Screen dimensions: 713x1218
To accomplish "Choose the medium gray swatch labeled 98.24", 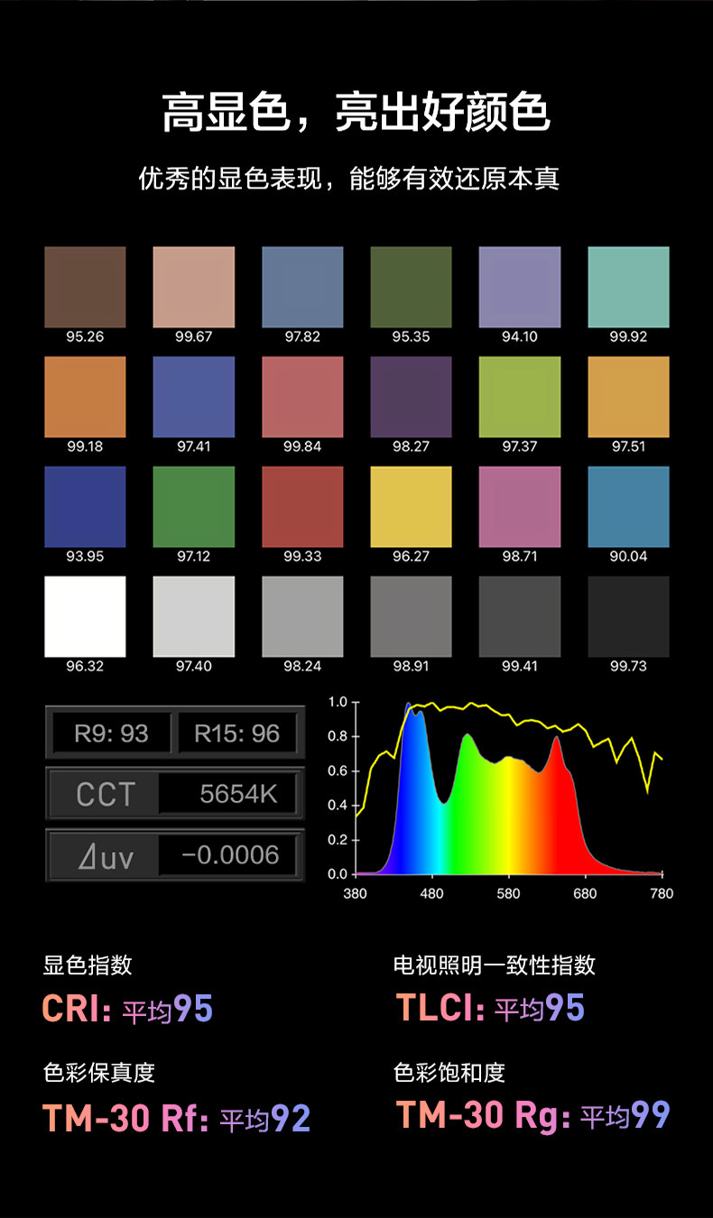I will click(x=302, y=617).
